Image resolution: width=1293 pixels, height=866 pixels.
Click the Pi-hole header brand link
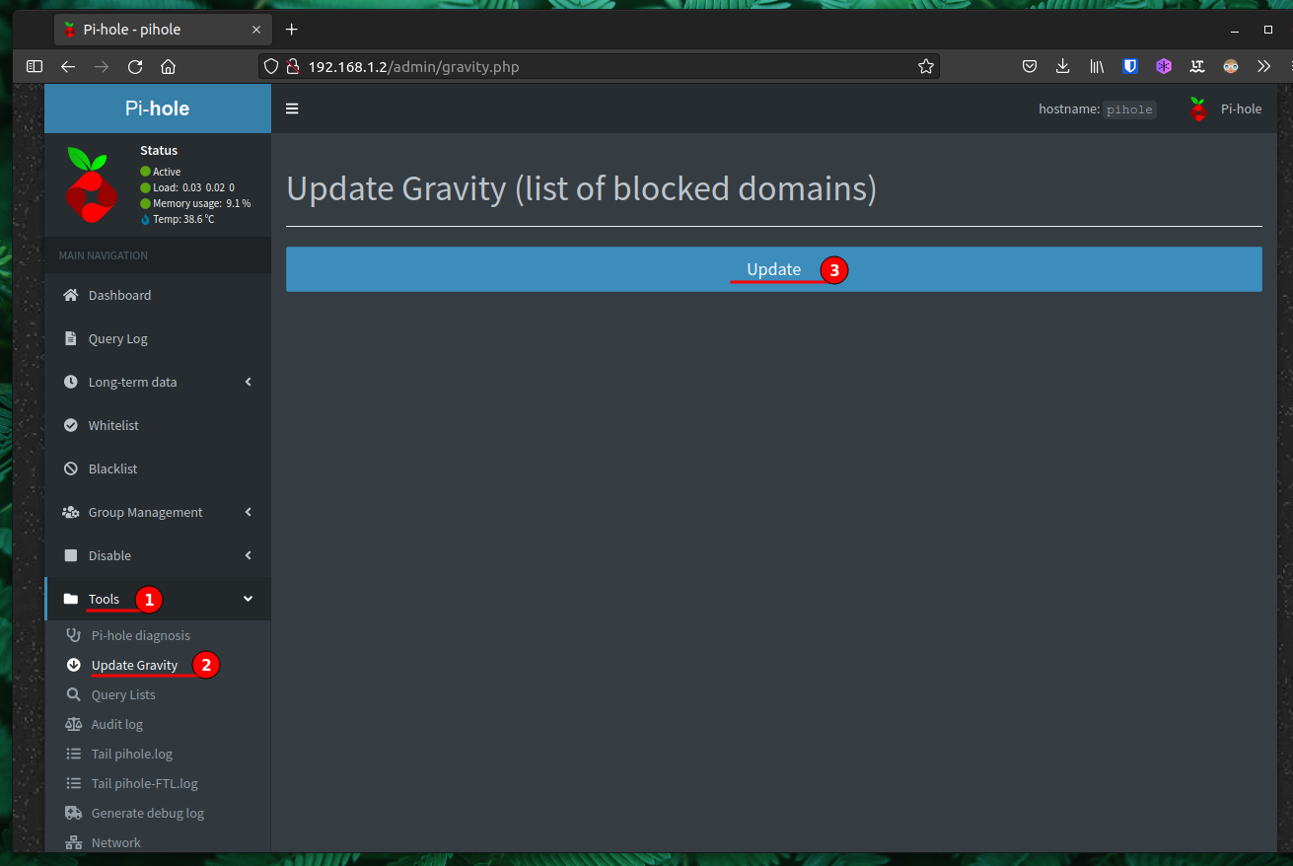coord(158,108)
